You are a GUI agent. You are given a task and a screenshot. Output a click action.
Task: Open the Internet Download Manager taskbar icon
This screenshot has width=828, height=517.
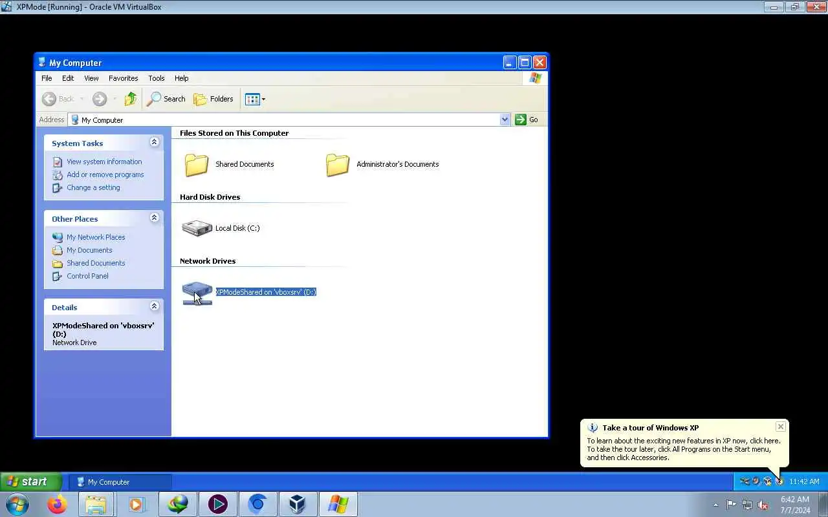[177, 504]
